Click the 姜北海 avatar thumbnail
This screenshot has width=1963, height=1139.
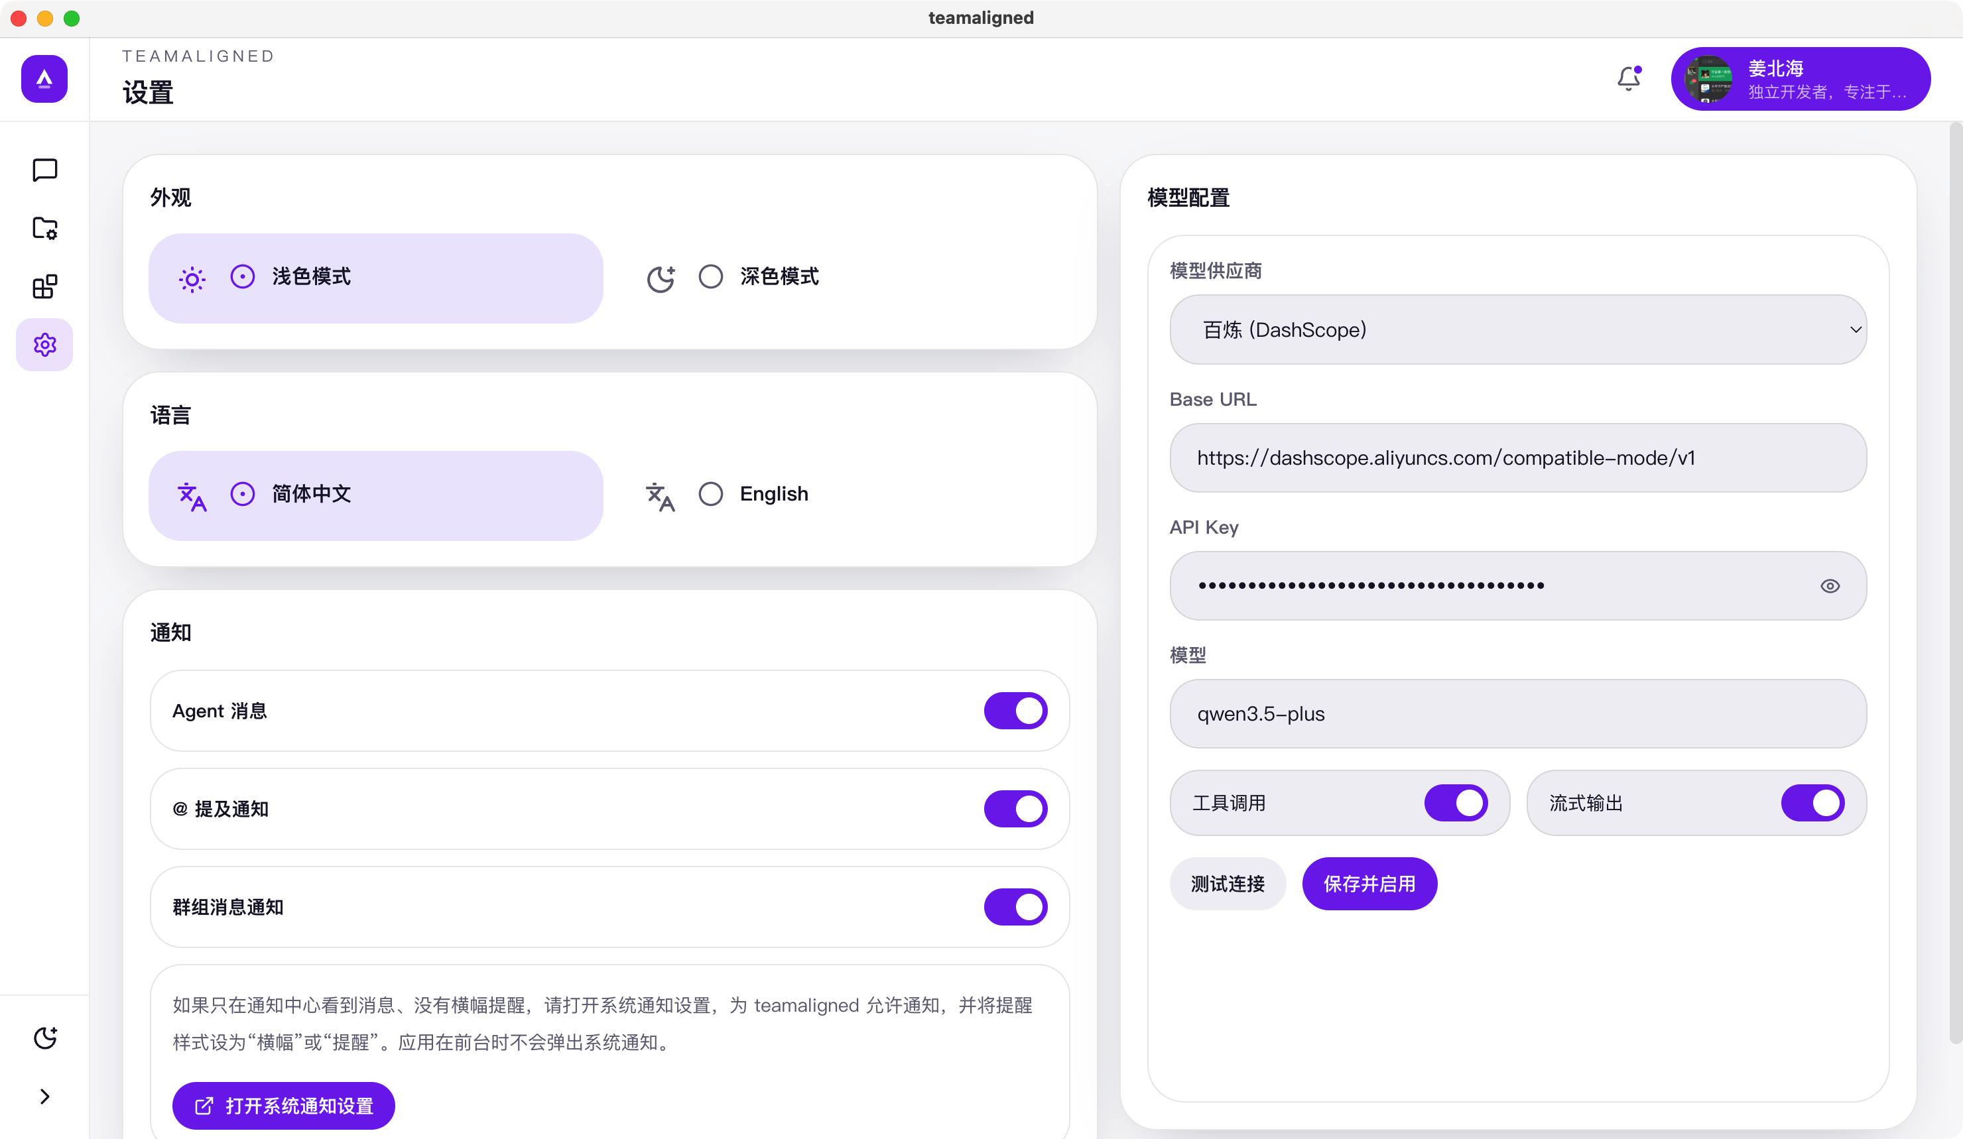point(1708,79)
